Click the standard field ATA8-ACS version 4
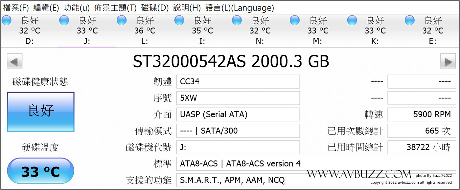The width and height of the screenshot is (460, 190). click(x=316, y=164)
